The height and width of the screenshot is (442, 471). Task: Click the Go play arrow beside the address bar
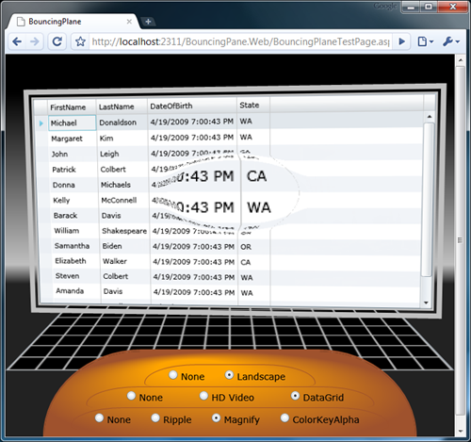401,41
